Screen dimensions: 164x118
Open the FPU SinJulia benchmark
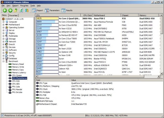point(17,92)
